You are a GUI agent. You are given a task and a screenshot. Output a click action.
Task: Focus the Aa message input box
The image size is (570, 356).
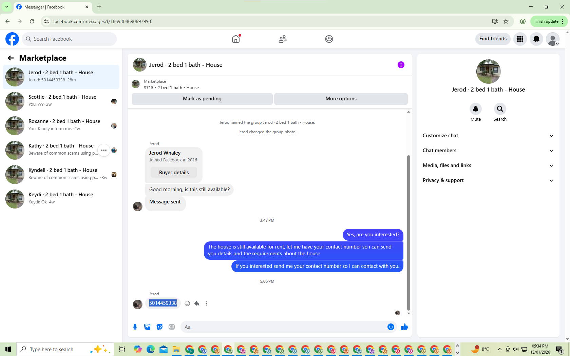tap(284, 327)
